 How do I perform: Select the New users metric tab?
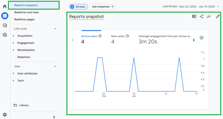click(120, 39)
